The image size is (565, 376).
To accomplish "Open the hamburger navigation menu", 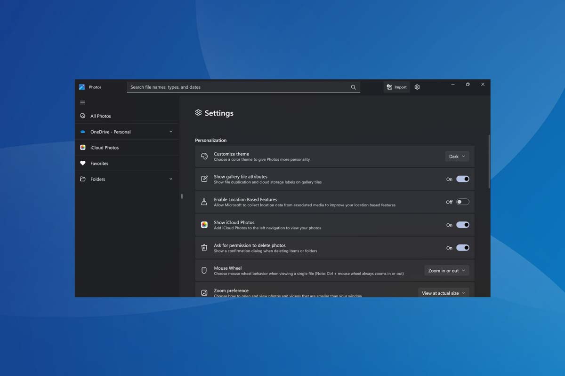I will pyautogui.click(x=82, y=102).
